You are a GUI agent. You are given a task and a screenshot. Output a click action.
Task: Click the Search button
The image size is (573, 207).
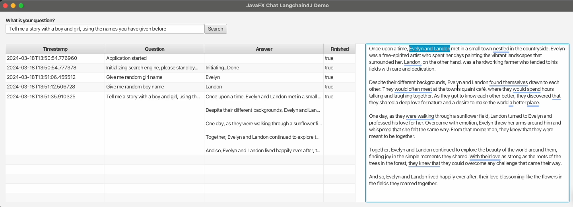216,29
